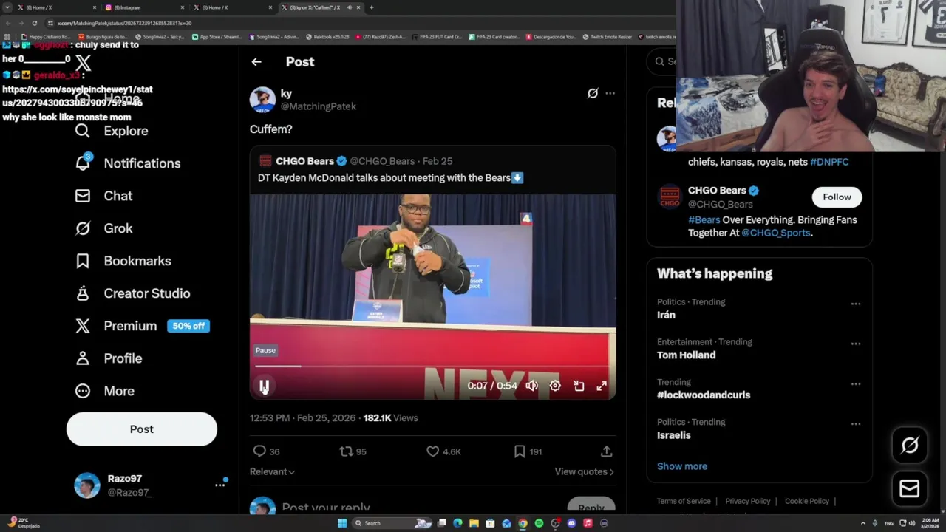The image size is (946, 532).
Task: Open the three-dot menu on ky's post
Action: [610, 93]
